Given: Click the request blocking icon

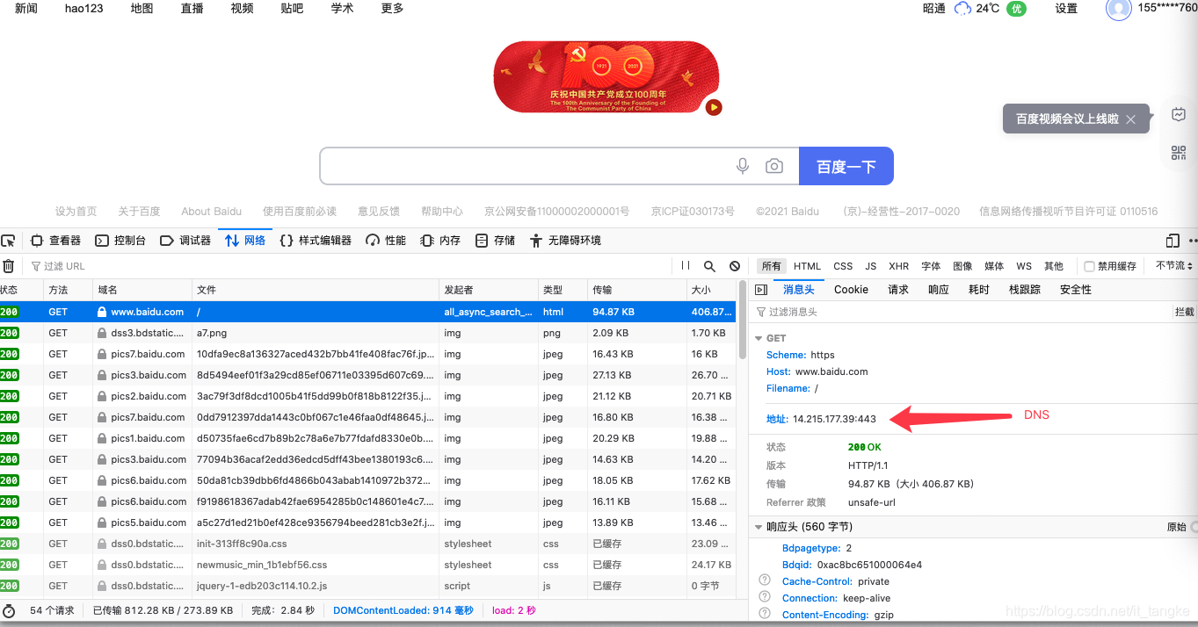Looking at the screenshot, I should (x=735, y=266).
